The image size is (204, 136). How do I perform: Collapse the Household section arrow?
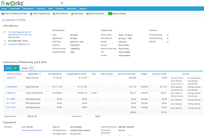[x=2, y=123]
